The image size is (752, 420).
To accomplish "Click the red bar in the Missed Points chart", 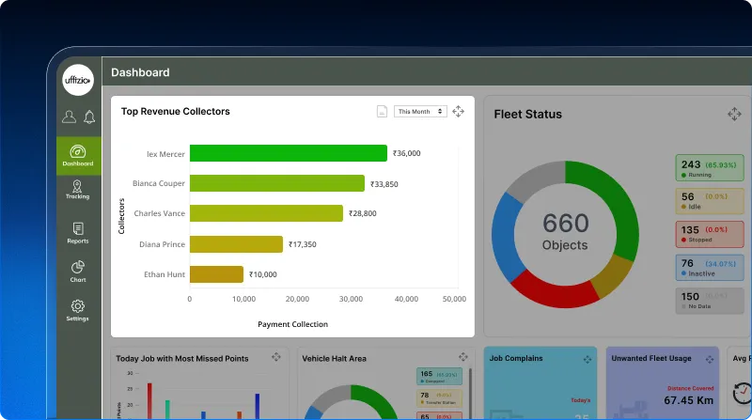I will point(149,401).
